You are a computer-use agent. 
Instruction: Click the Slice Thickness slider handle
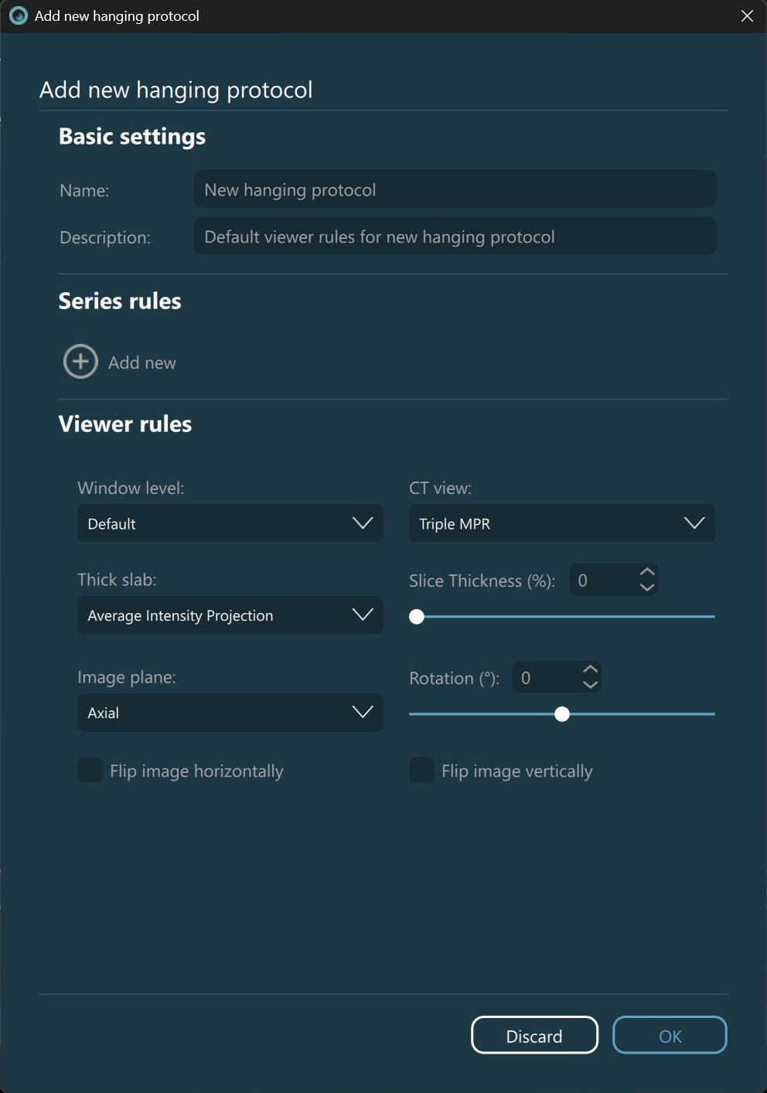(417, 617)
